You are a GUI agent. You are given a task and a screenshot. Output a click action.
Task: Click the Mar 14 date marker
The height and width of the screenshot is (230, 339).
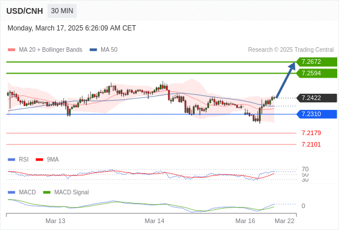click(x=155, y=221)
